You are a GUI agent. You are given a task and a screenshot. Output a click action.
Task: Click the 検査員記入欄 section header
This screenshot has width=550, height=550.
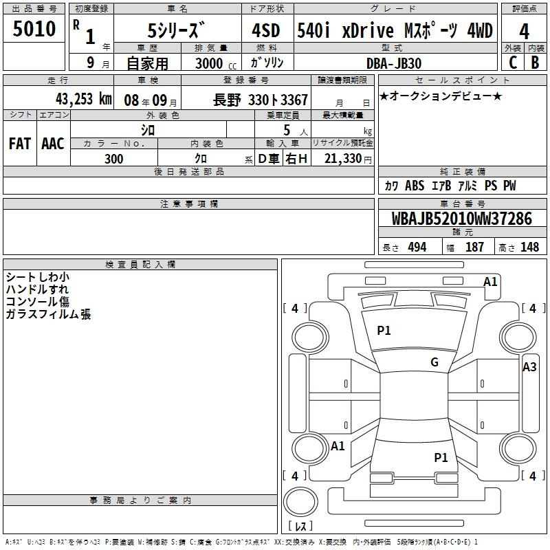point(140,265)
